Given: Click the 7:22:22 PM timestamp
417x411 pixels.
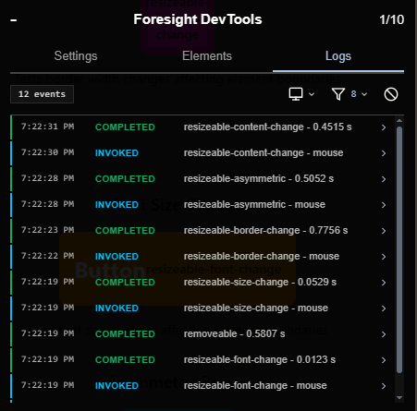Looking at the screenshot, I should [x=47, y=256].
